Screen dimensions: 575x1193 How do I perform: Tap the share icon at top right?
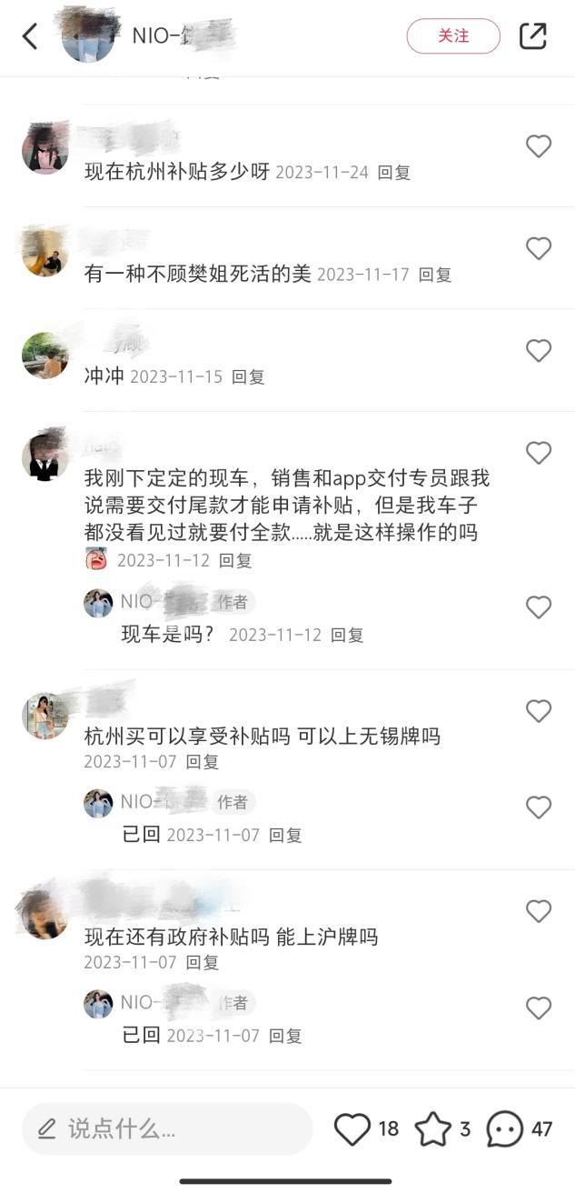click(x=533, y=36)
